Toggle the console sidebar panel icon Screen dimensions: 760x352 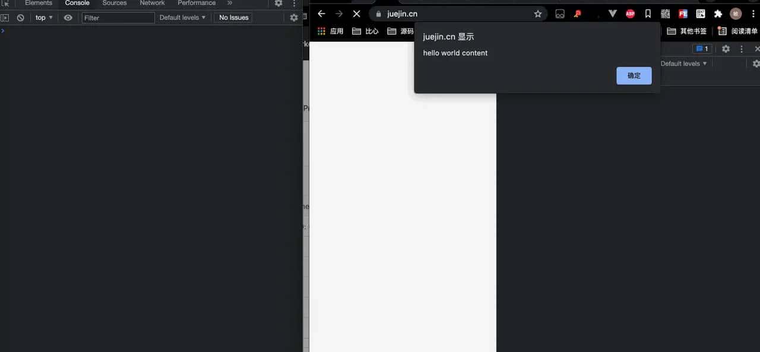(5, 18)
